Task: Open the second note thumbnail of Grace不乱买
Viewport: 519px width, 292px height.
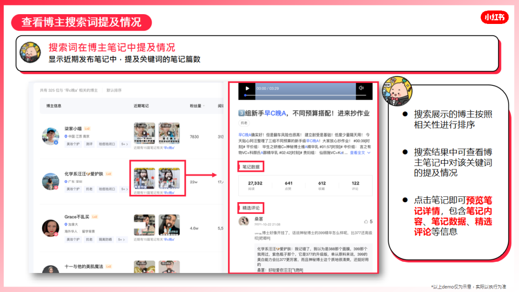Action: click(x=169, y=225)
